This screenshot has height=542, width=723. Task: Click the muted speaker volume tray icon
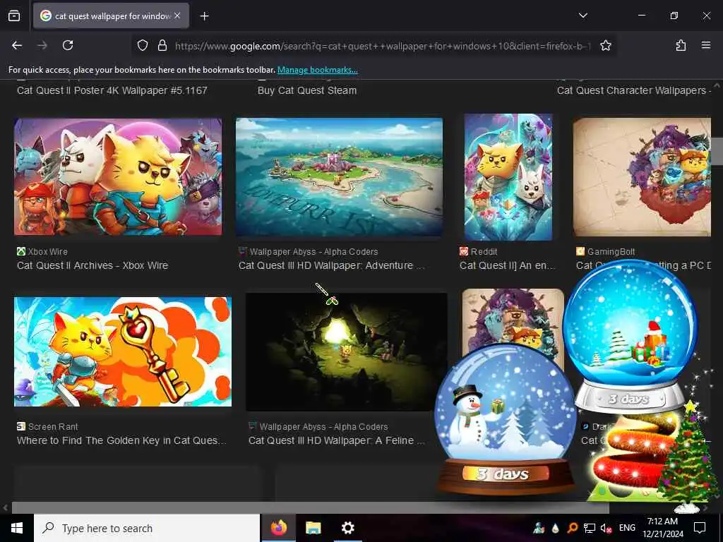tap(606, 528)
